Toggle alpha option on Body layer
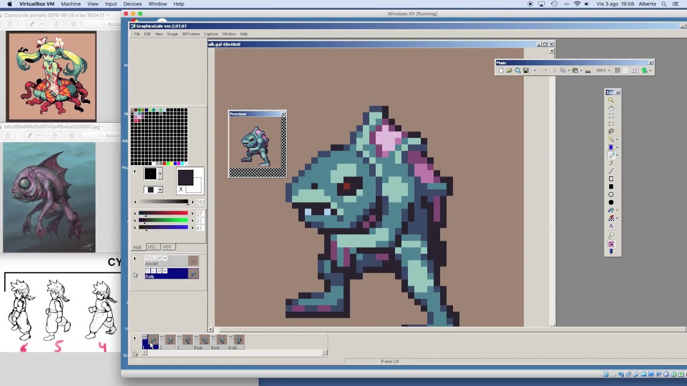The width and height of the screenshot is (687, 386). [x=159, y=271]
